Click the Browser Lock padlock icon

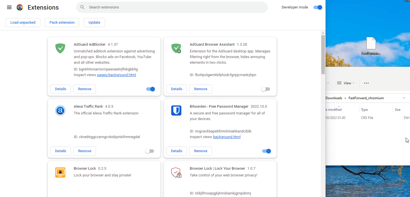60,172
